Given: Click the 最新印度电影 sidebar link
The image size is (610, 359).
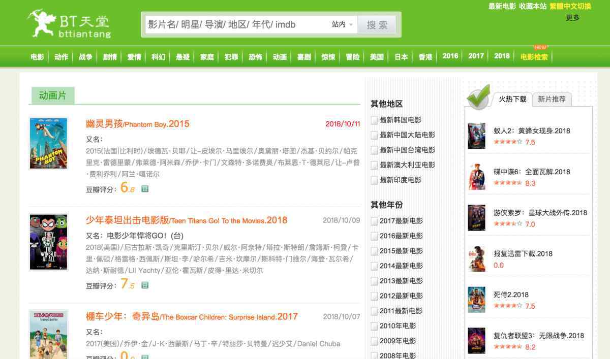Looking at the screenshot, I should tap(400, 180).
